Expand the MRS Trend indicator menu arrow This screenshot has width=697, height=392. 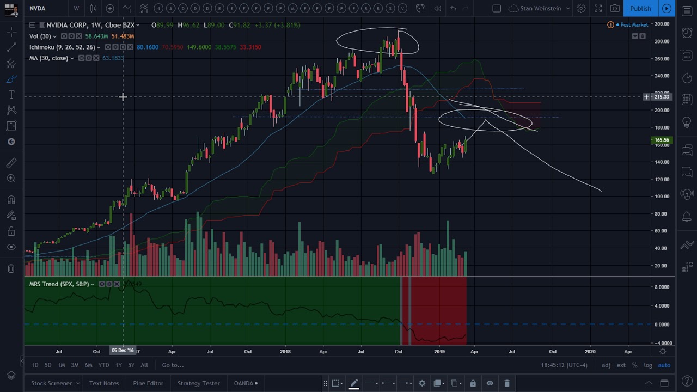(x=93, y=284)
